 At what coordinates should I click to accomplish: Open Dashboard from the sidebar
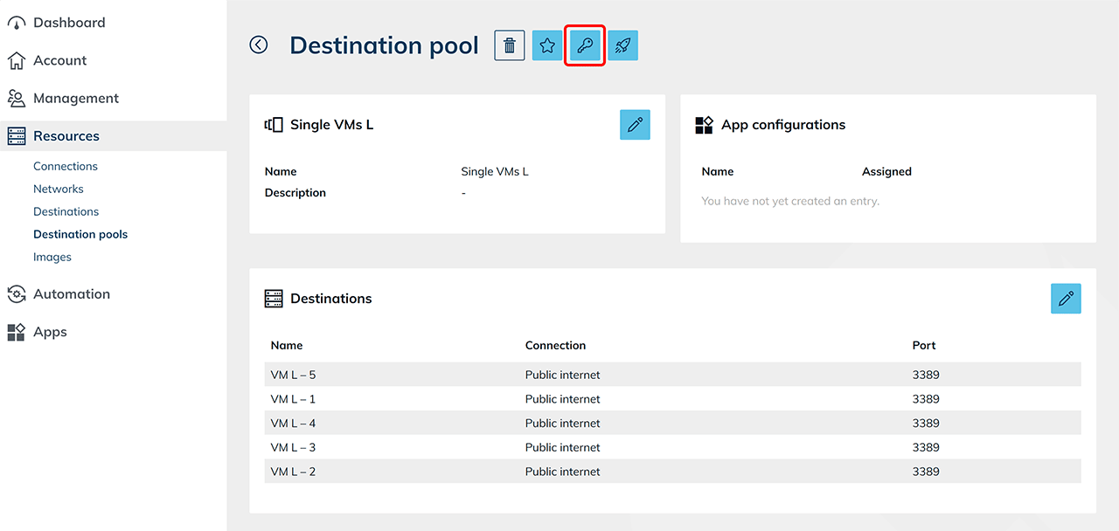point(69,23)
